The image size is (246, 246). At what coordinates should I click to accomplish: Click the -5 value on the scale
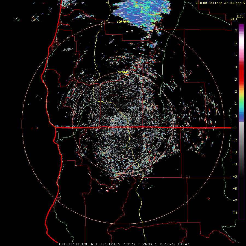pos(235,177)
